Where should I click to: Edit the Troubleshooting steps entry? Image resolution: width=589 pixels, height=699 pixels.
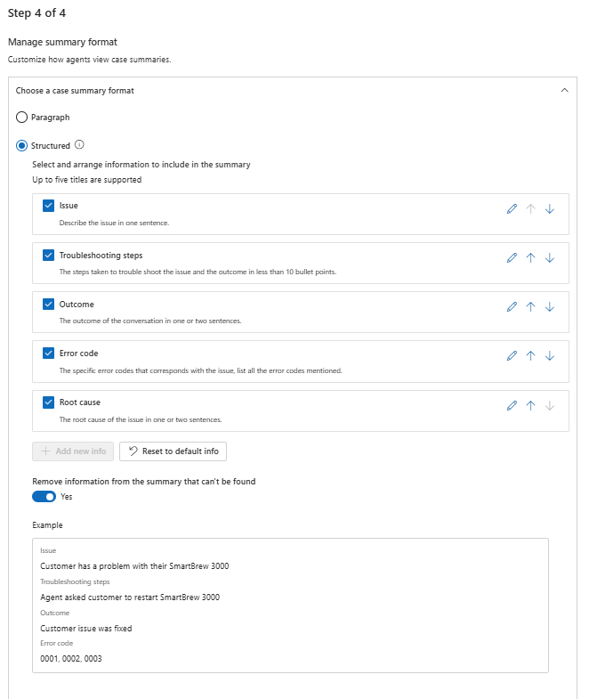(x=512, y=257)
